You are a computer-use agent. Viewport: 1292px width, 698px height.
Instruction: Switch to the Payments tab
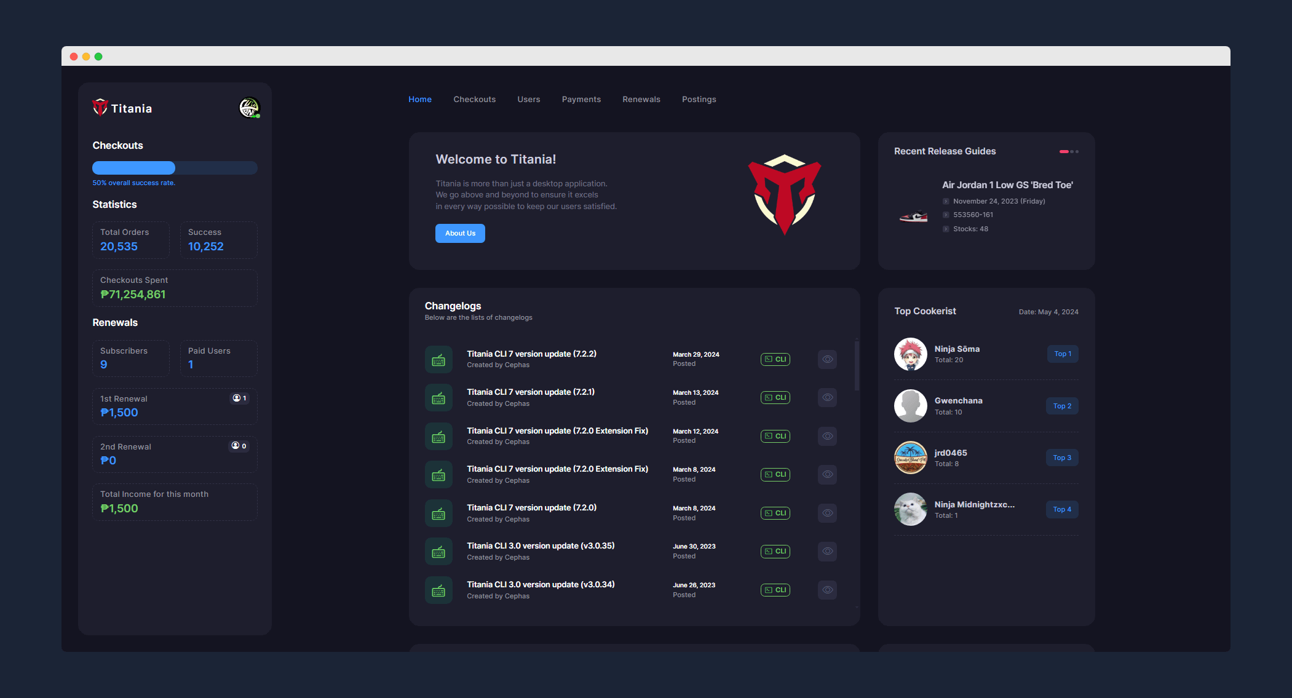[581, 99]
